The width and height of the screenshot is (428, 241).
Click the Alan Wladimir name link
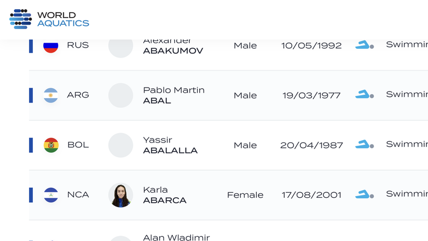point(177,237)
